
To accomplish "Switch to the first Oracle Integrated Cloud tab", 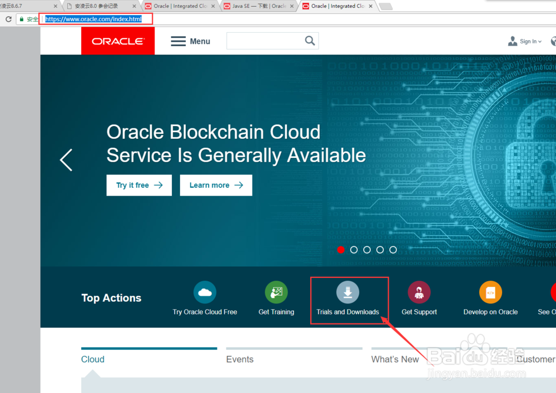I will (180, 6).
